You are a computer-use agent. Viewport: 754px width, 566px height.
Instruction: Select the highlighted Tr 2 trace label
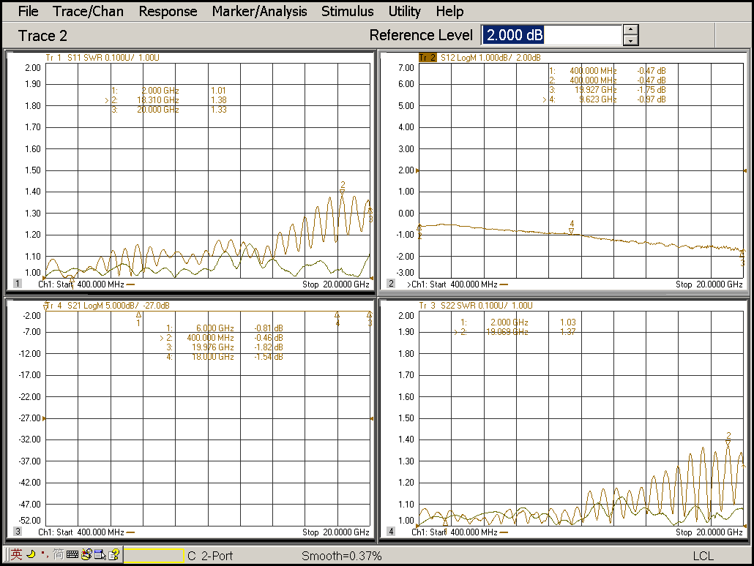[x=428, y=58]
